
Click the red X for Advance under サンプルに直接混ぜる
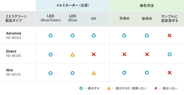170,36
